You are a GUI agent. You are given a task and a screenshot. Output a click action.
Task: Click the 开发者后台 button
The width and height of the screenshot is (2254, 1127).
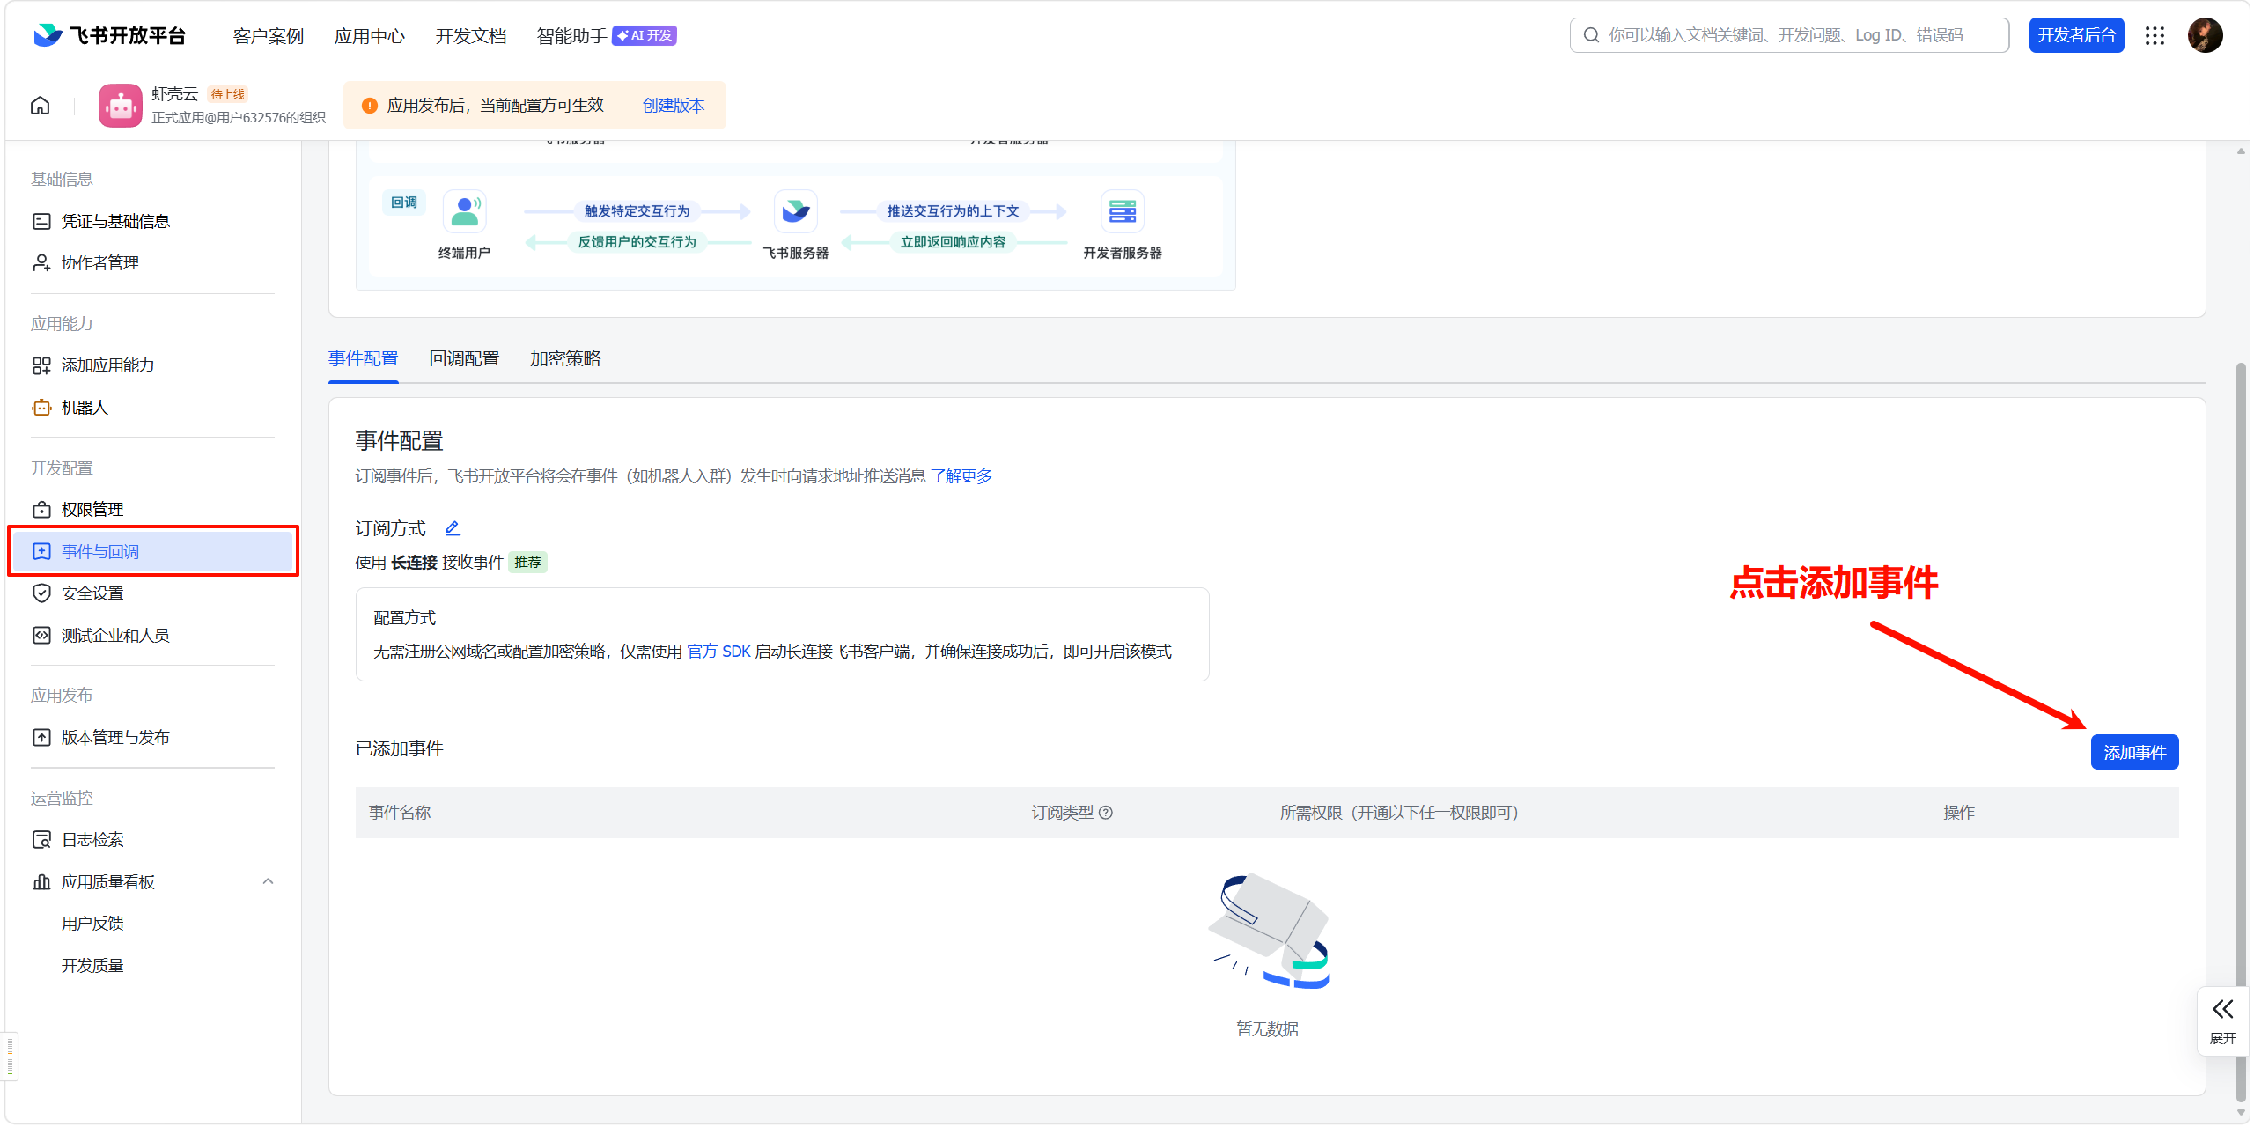click(x=2076, y=35)
